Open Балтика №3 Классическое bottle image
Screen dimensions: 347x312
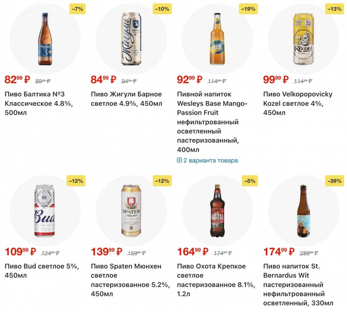click(x=45, y=38)
